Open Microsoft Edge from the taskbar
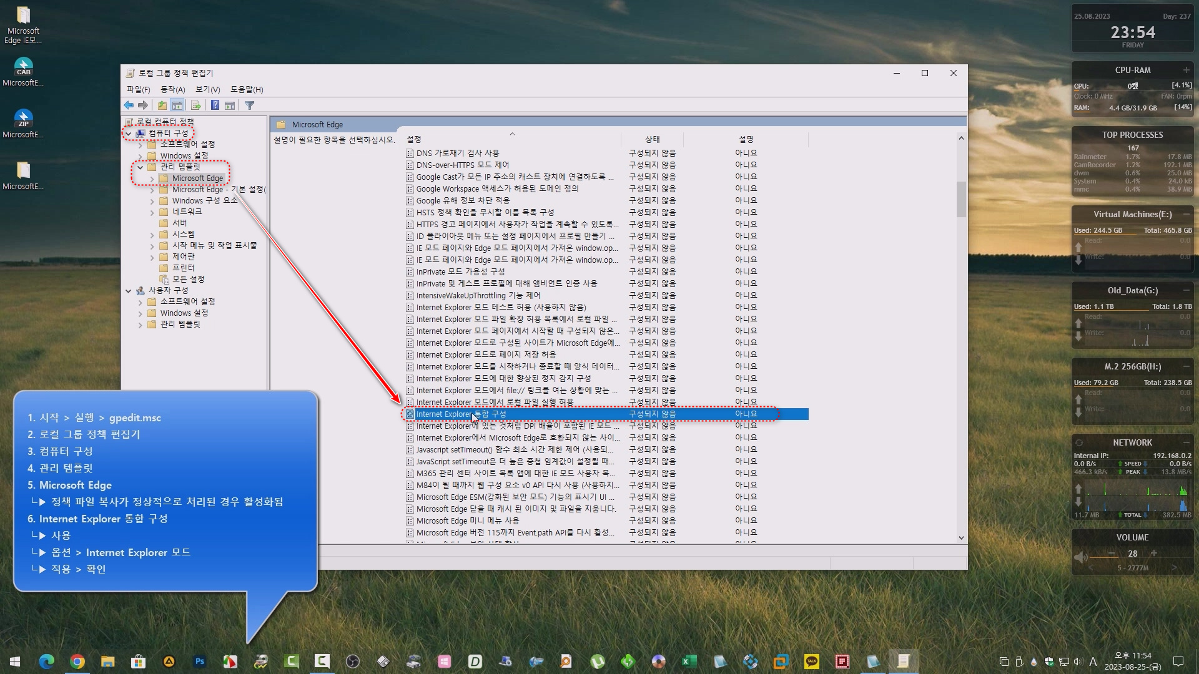The width and height of the screenshot is (1199, 674). pos(47,662)
